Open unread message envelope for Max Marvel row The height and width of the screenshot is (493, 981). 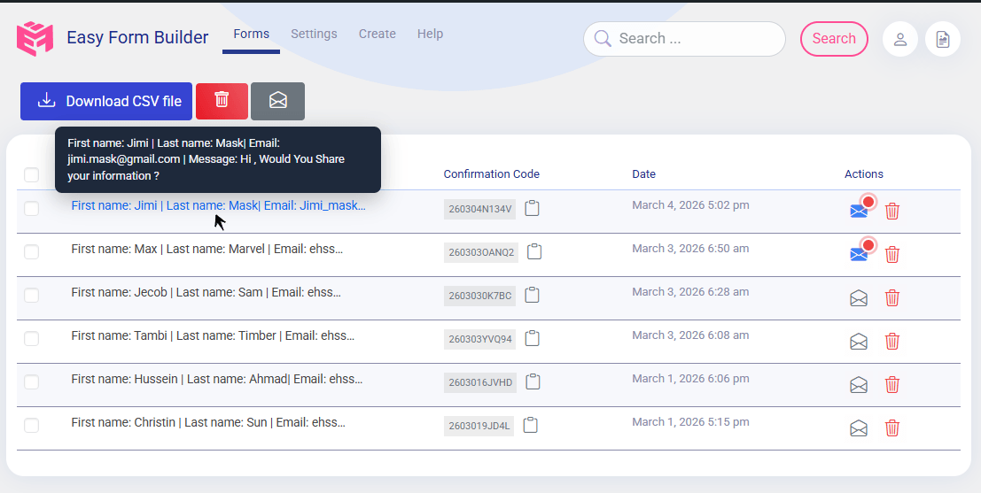point(859,254)
